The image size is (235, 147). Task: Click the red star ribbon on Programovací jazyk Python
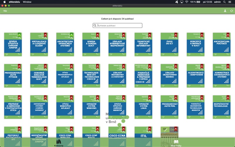point(19,66)
